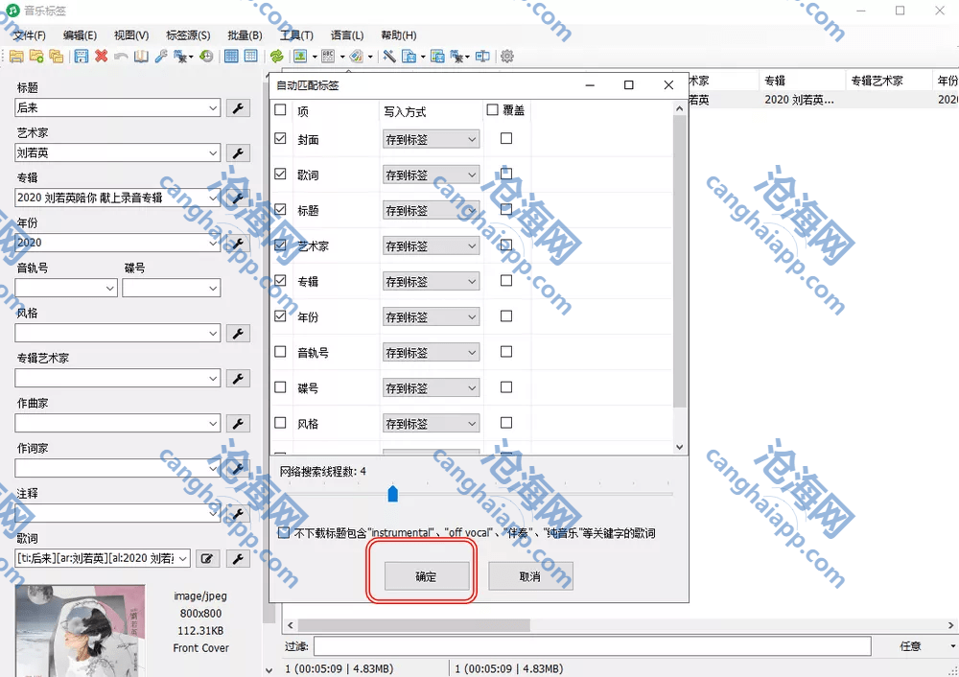
Task: Open the 写入方式 dropdown for 封面 row
Action: click(431, 140)
